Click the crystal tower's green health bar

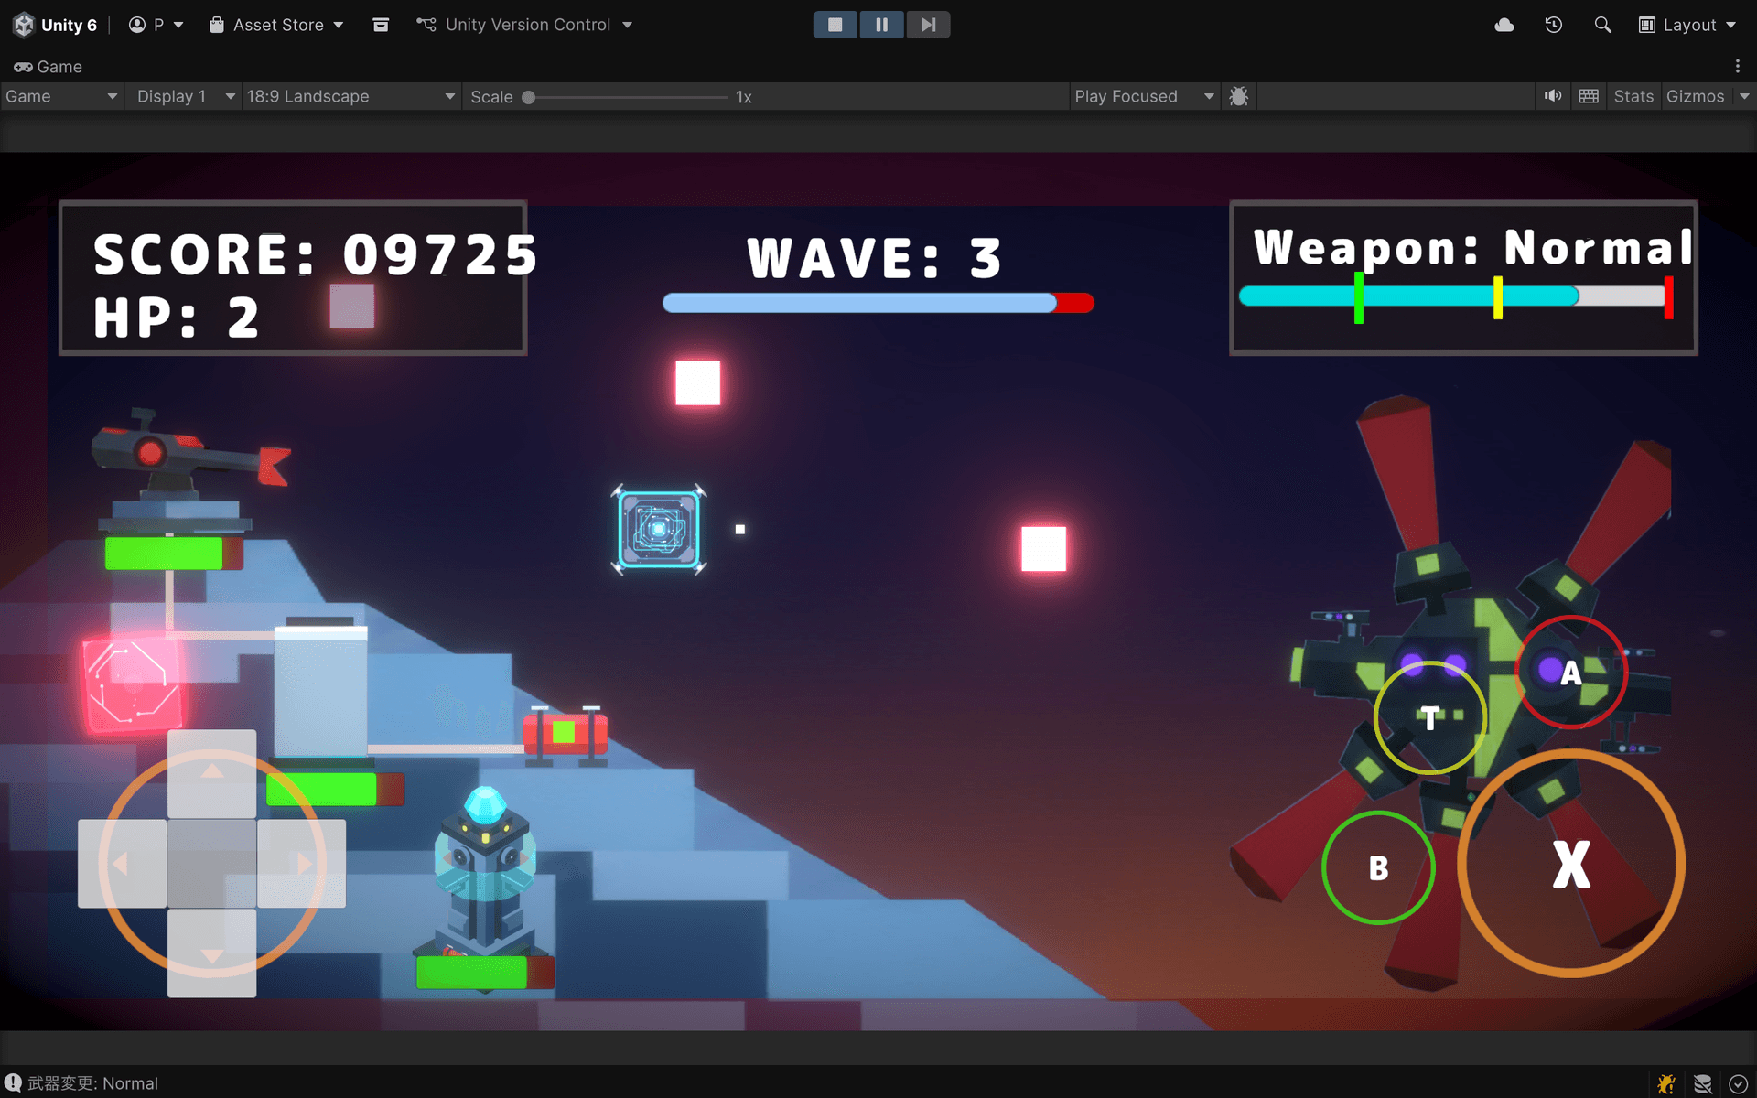click(x=485, y=972)
